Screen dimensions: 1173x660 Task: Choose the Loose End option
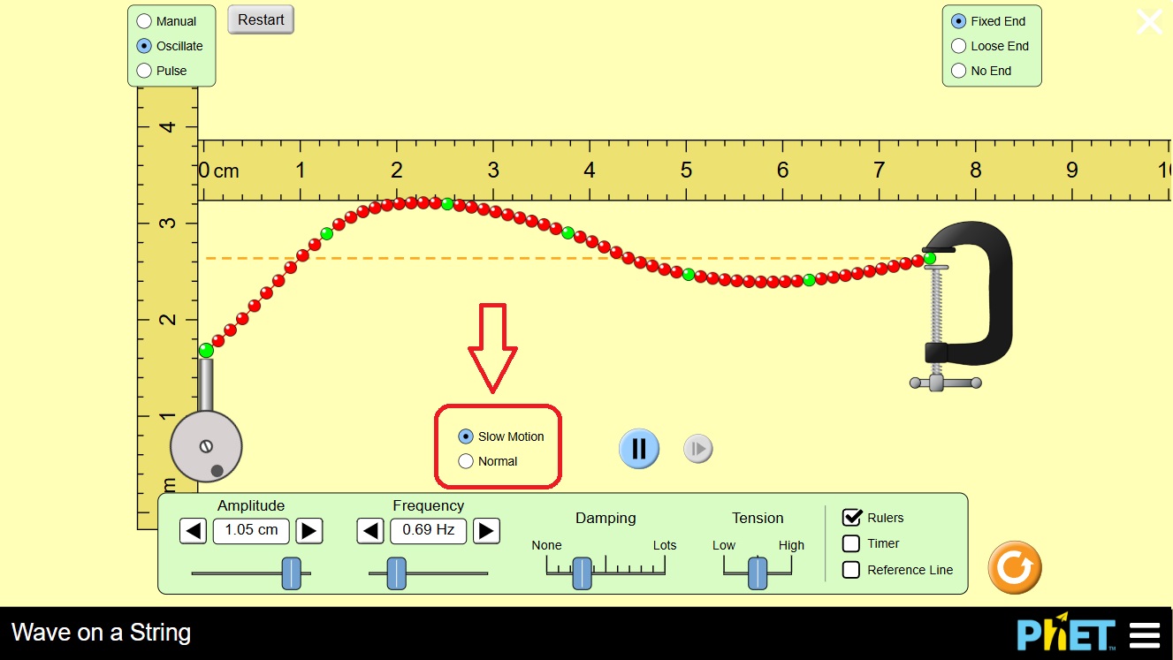point(958,46)
